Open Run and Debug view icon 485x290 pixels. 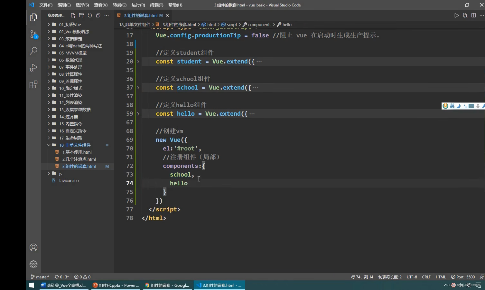pyautogui.click(x=33, y=68)
